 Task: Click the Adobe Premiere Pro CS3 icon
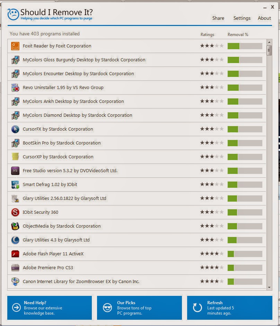(x=15, y=267)
